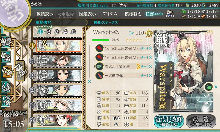
Task: Open the 図鑑表示 encyclopedia menu
Action: (87, 14)
